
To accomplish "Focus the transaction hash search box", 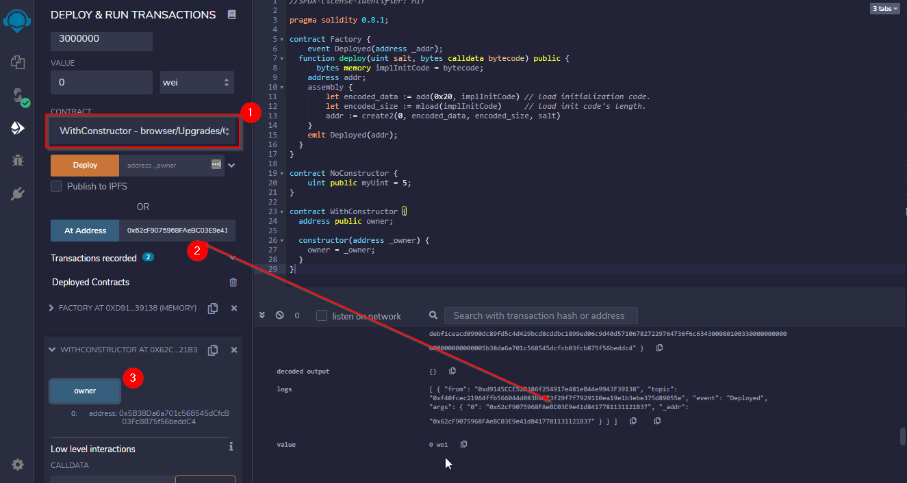I will tap(541, 315).
